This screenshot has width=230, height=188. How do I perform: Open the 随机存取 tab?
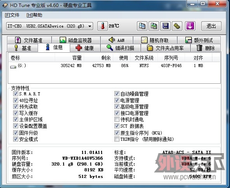[x=155, y=40]
